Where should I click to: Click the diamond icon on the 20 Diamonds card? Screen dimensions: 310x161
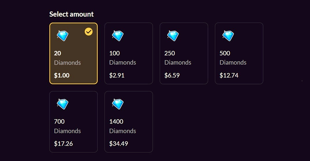(62, 36)
